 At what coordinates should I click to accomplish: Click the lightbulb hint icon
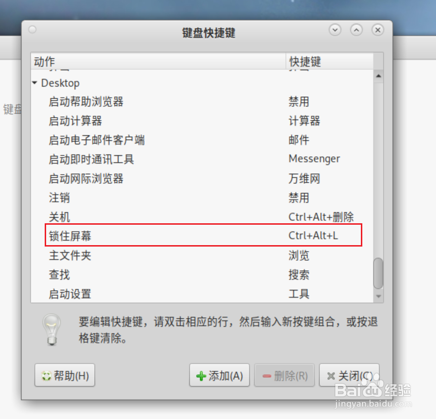click(52, 330)
